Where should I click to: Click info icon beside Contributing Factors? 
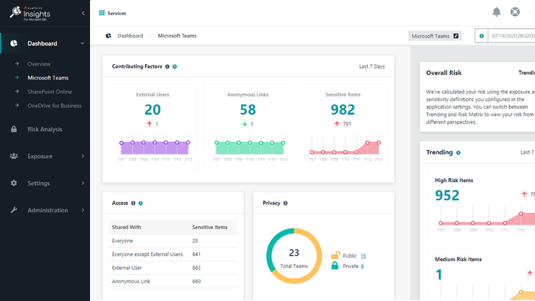167,66
